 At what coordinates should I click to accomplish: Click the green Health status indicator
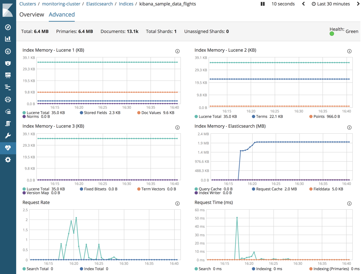point(332,33)
